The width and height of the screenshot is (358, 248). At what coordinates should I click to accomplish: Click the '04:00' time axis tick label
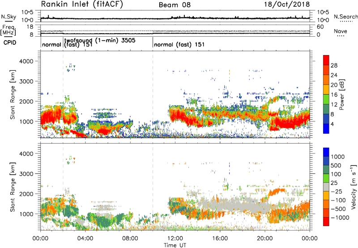point(85,239)
